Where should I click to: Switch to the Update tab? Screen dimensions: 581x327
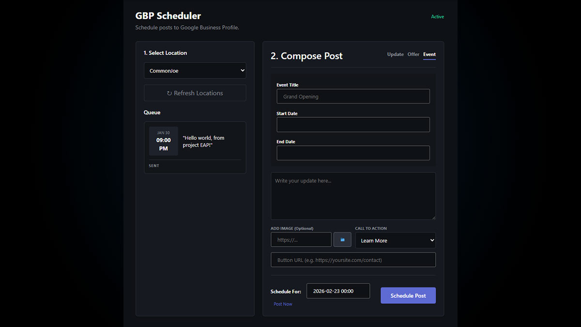395,54
